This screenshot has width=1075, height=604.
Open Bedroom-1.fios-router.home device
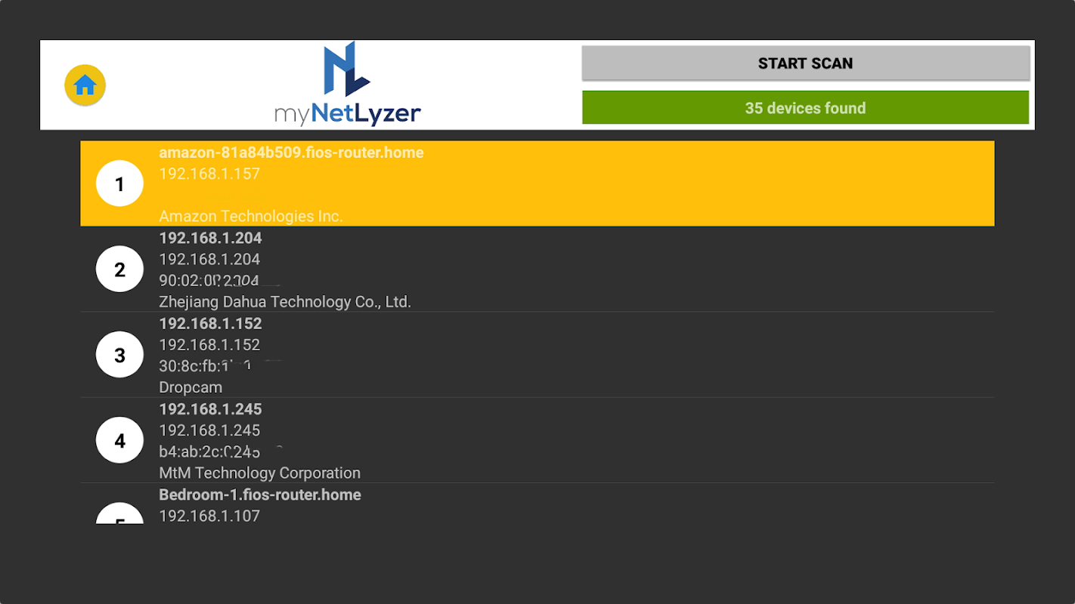pos(260,495)
